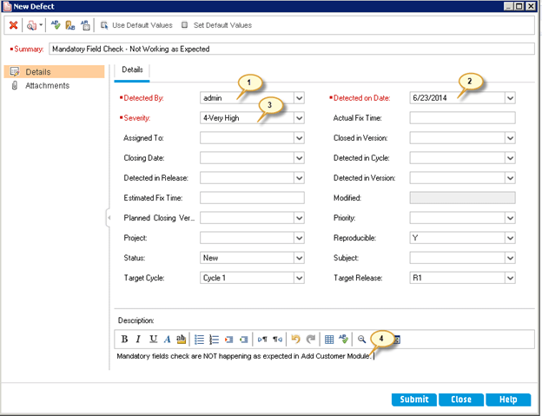Click the Bold formatting icon
542x416 pixels.
point(124,340)
